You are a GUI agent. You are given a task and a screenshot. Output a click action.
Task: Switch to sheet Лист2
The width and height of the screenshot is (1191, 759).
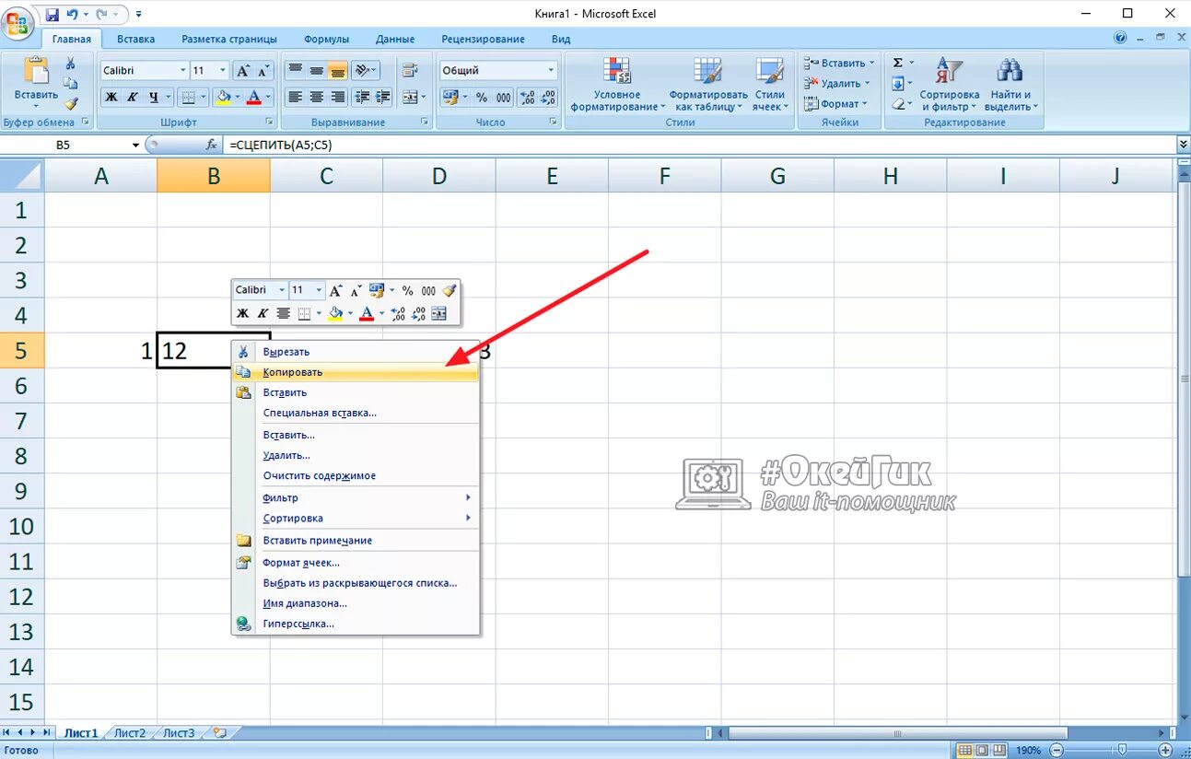[x=129, y=733]
